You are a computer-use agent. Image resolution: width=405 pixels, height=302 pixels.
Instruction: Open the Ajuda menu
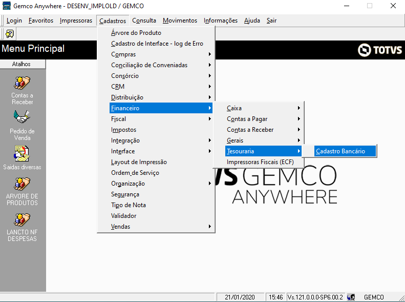(252, 21)
